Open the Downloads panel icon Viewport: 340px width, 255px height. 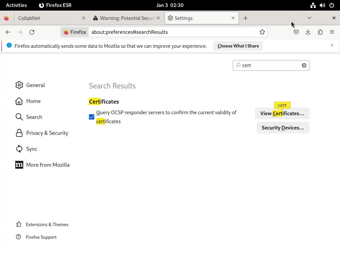[x=308, y=32]
